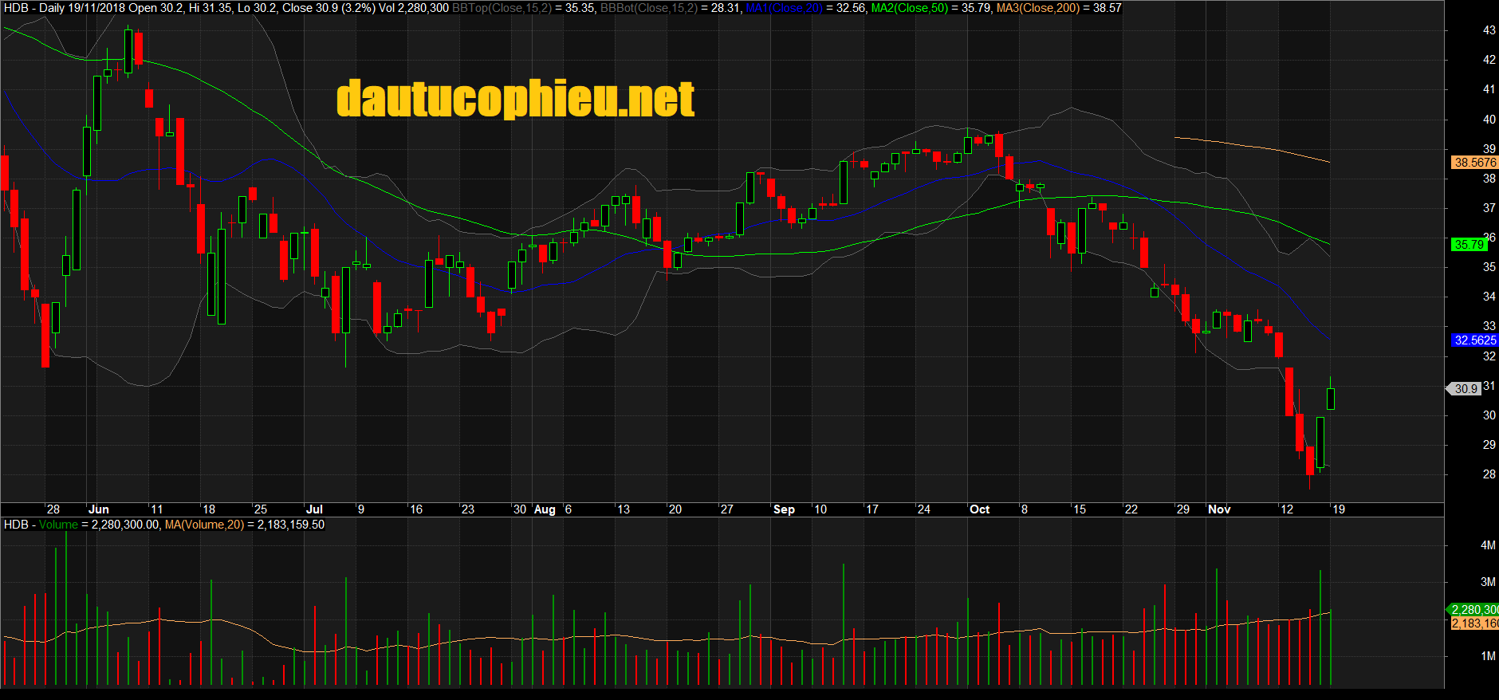This screenshot has height=700, width=1499.
Task: Click the MA(Volume,20) label in volume pane
Action: coord(204,525)
